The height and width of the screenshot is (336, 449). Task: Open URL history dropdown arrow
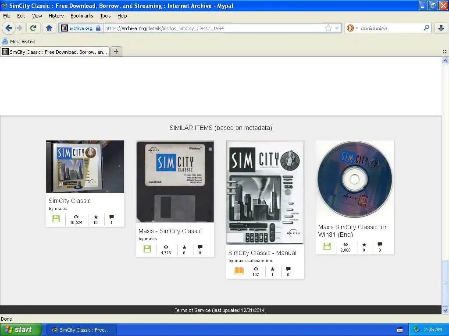(337, 28)
